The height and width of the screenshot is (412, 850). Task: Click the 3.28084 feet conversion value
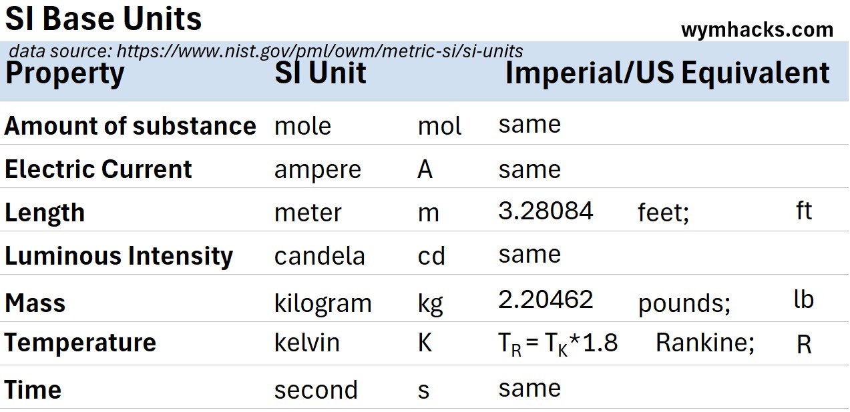click(x=546, y=211)
